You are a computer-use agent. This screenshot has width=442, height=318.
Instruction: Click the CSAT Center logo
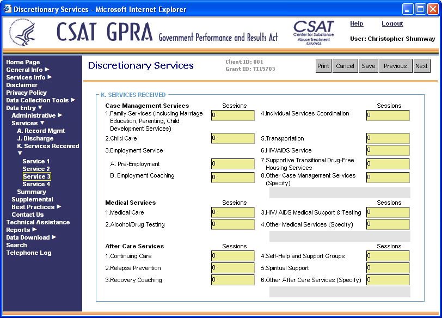tap(314, 33)
